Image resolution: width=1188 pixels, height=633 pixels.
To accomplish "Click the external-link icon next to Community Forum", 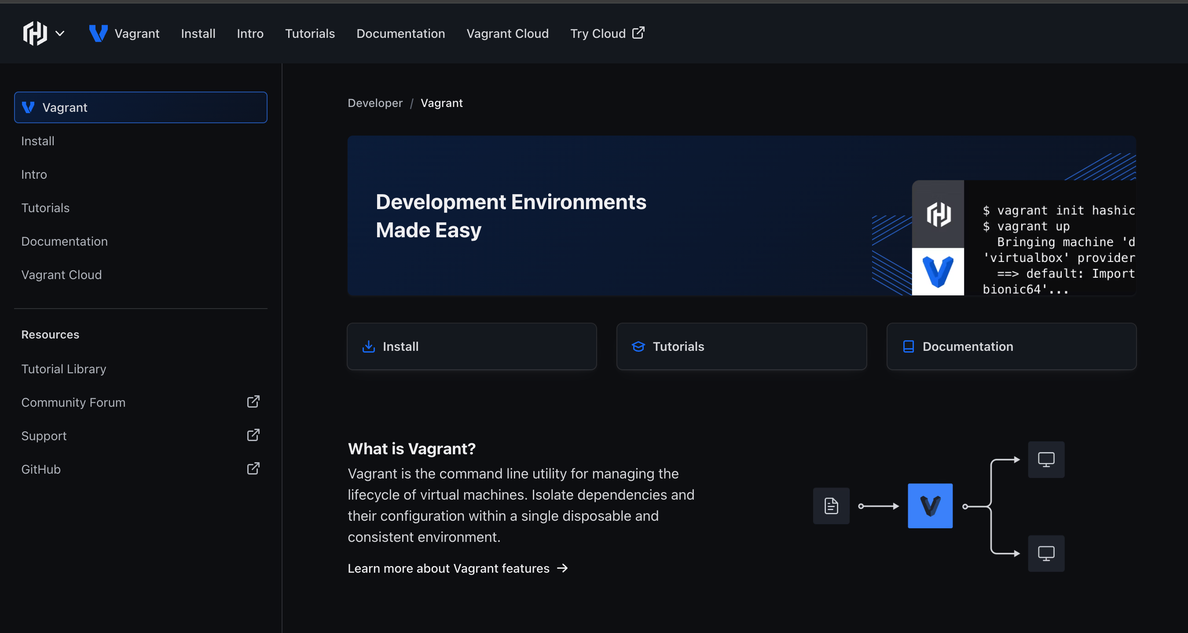I will tap(253, 401).
